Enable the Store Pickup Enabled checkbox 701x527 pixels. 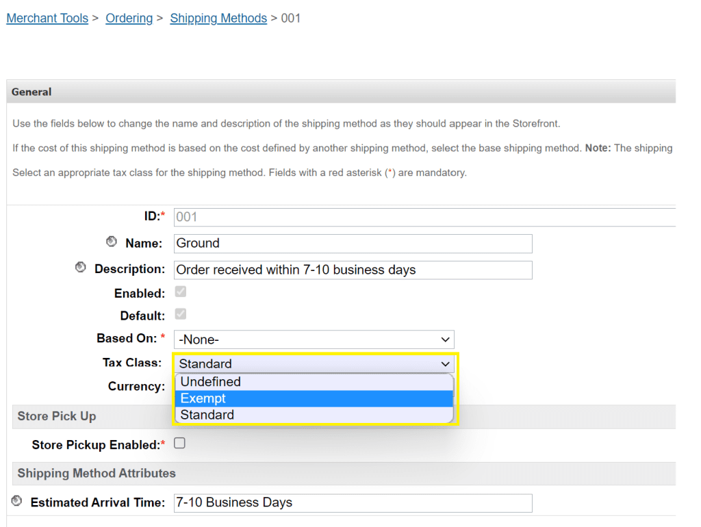[x=180, y=444]
